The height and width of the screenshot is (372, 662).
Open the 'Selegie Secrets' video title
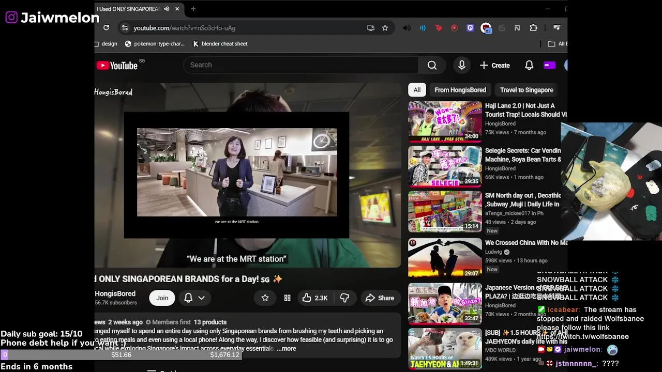(x=523, y=155)
